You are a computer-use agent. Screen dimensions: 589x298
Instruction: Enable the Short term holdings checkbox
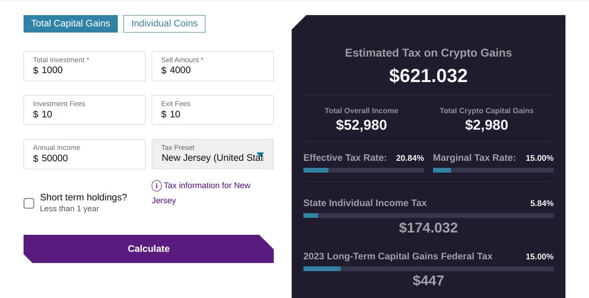click(x=29, y=203)
